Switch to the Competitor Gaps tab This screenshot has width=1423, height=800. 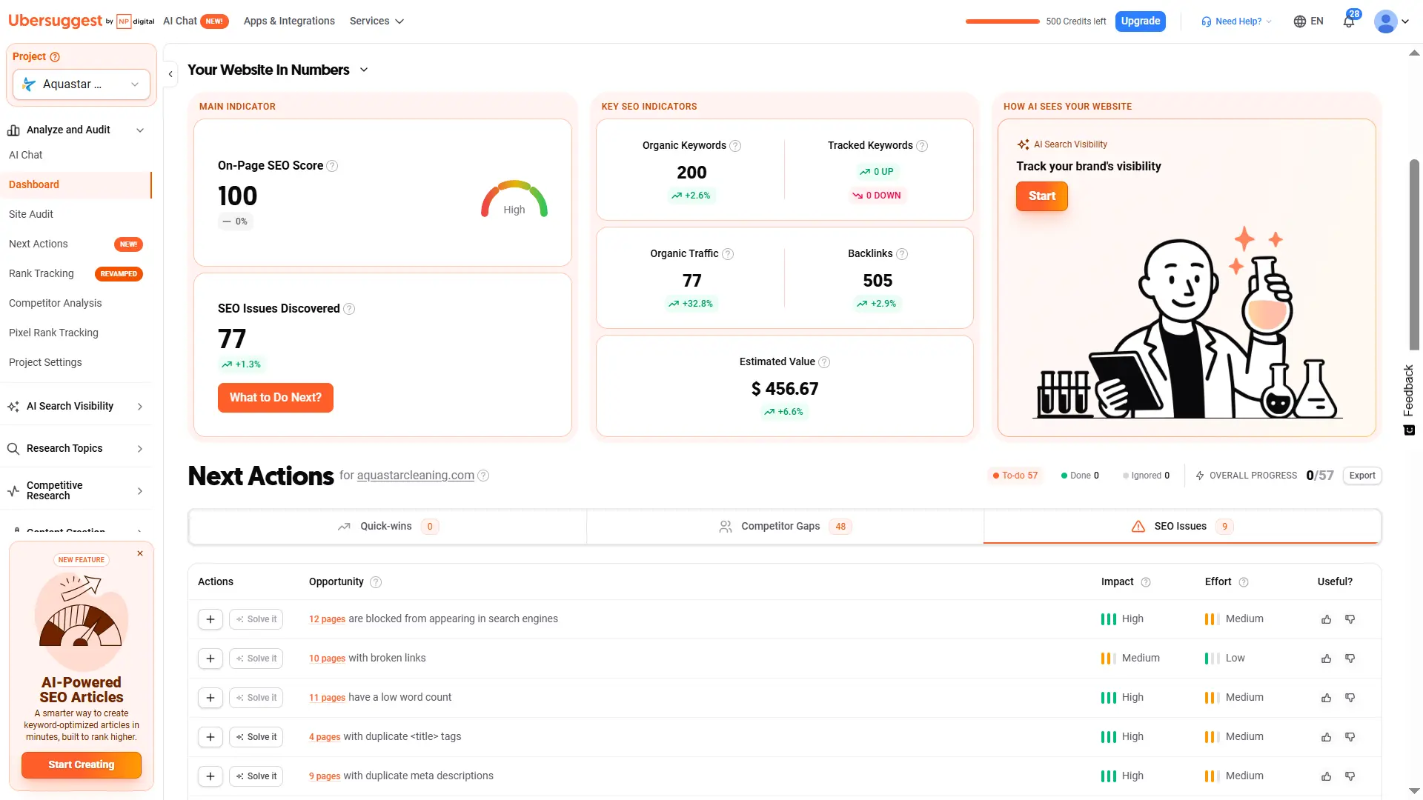[x=785, y=527]
